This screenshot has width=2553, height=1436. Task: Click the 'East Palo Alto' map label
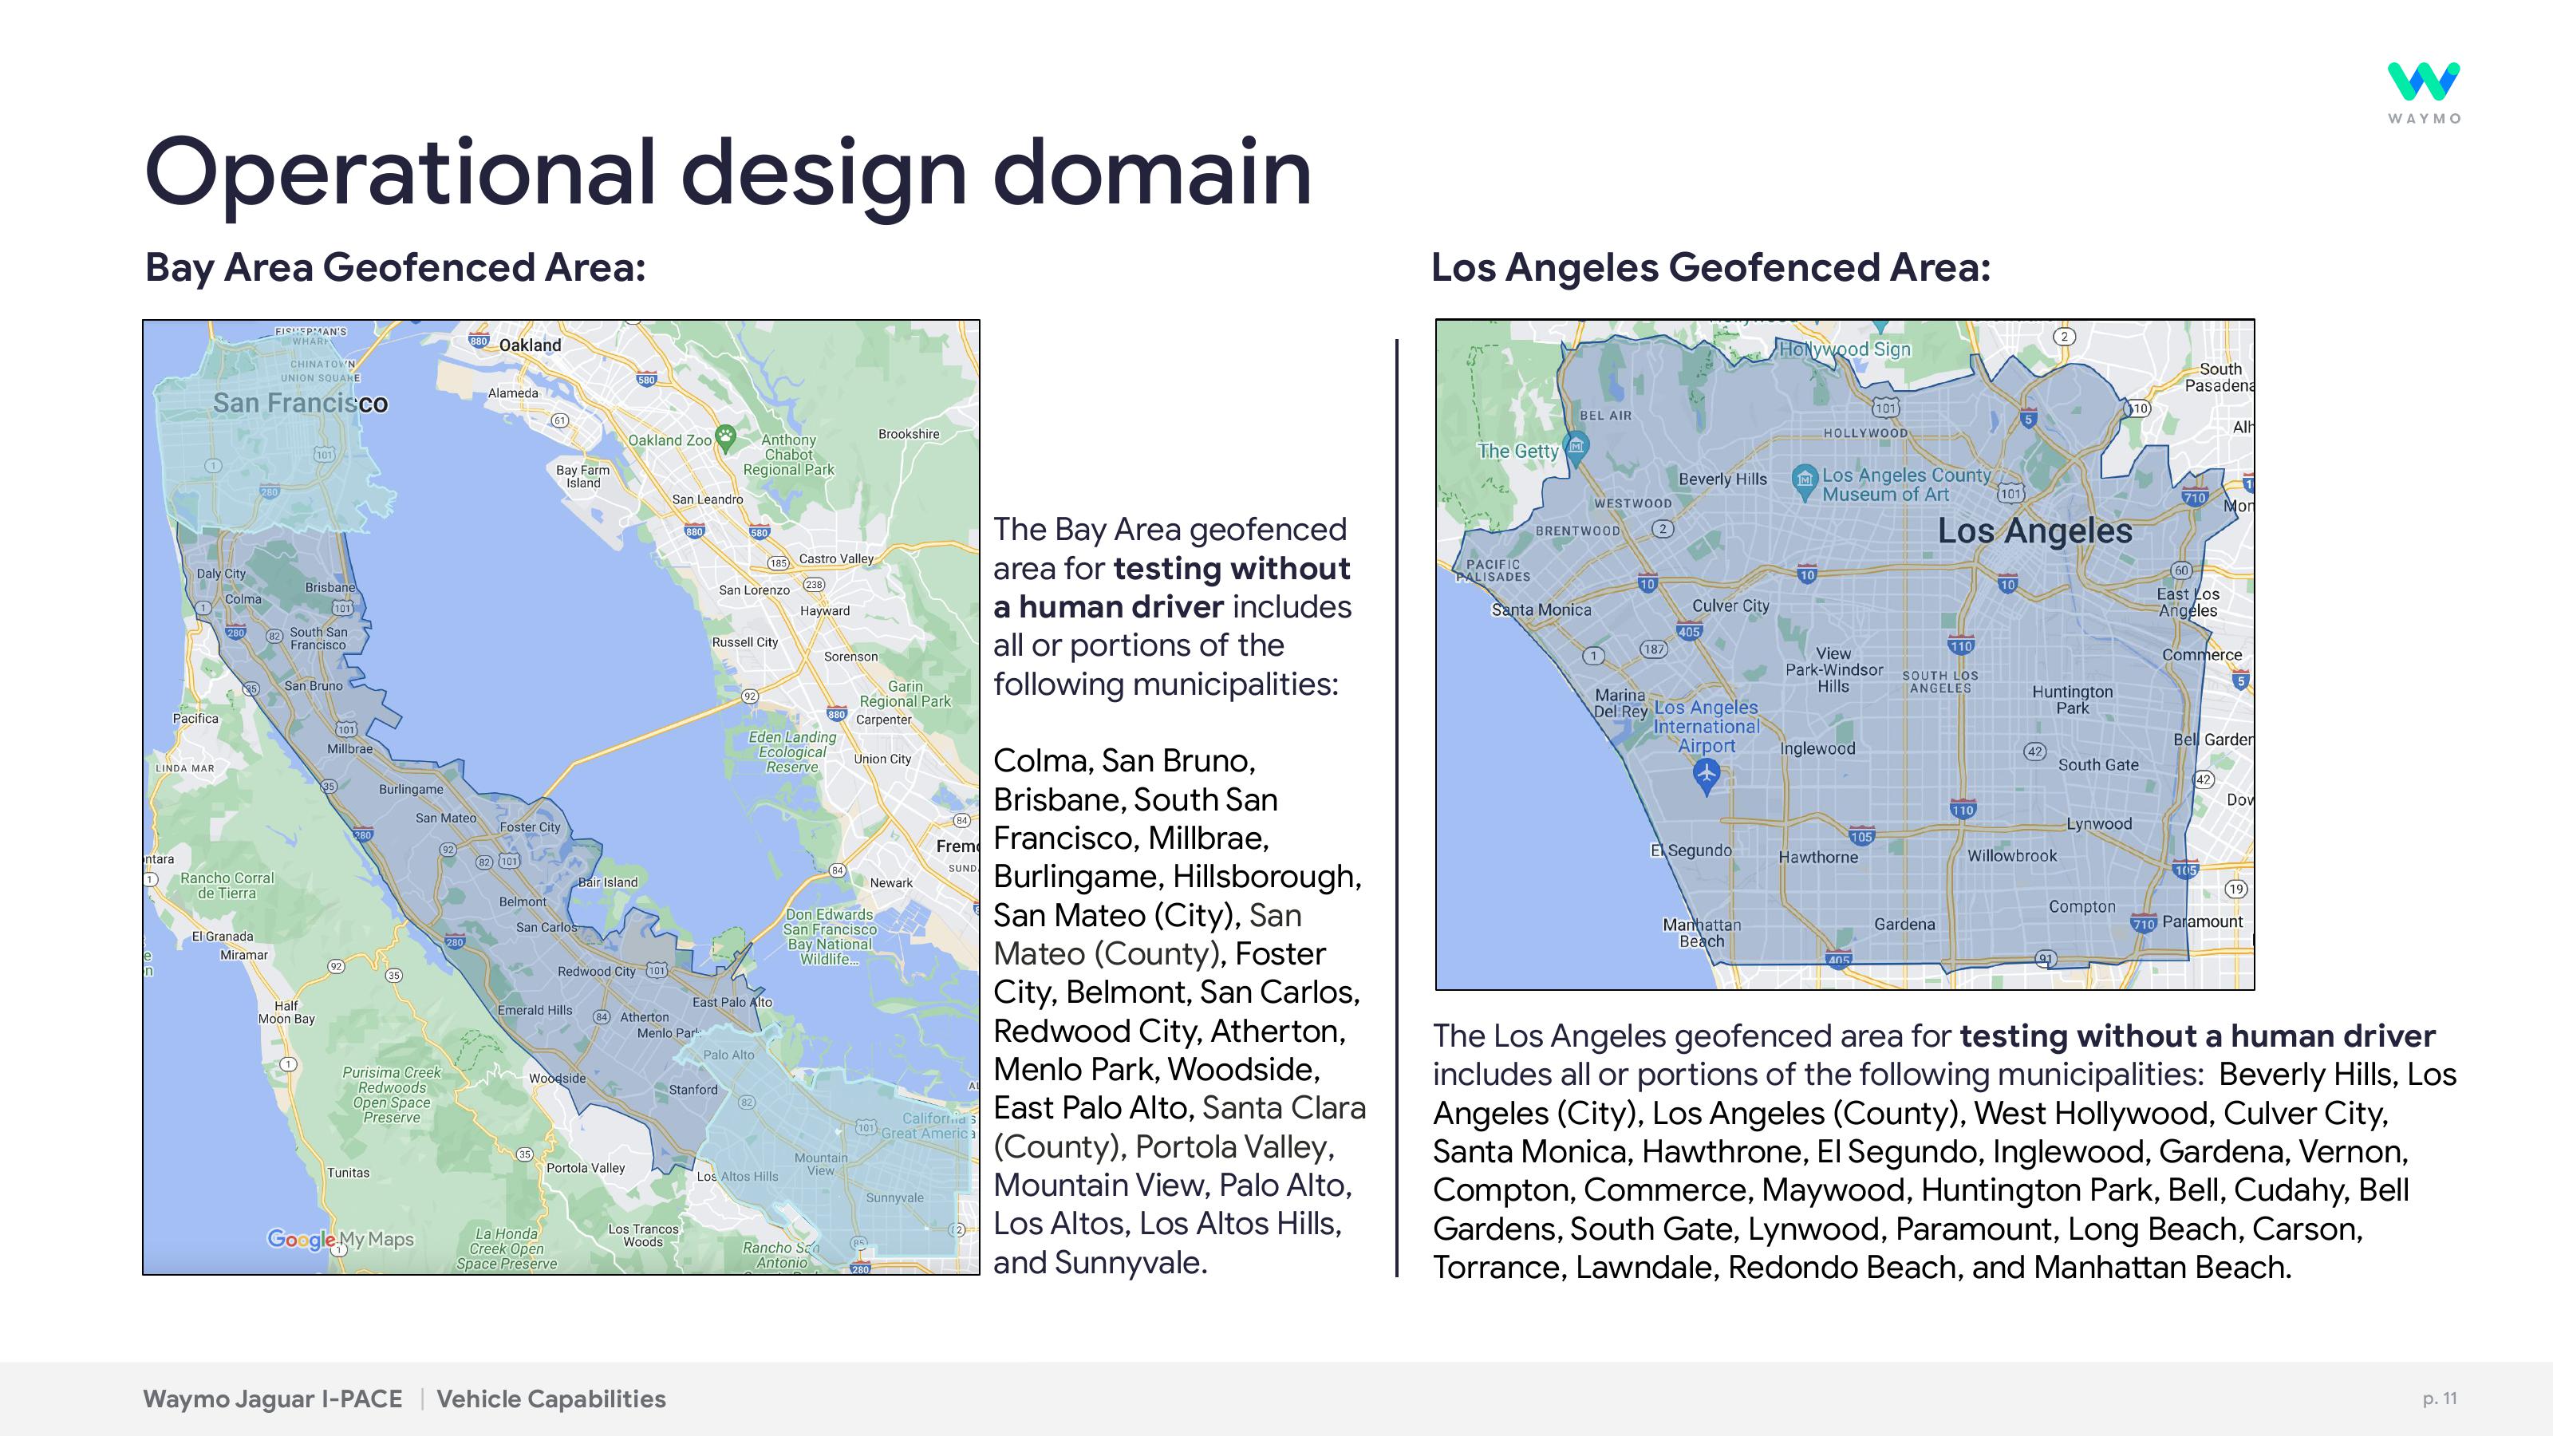click(x=732, y=1002)
